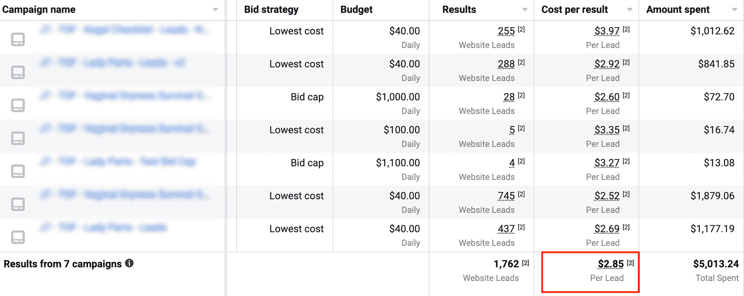Viewport: 744px width, 296px height.
Task: Click the campaign icon in the $841.85 row
Action: [x=18, y=72]
